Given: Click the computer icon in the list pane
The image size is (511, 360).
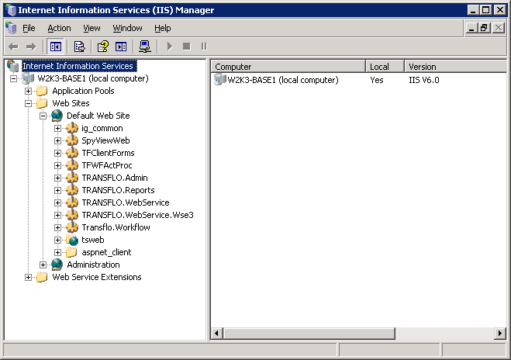Looking at the screenshot, I should [220, 80].
